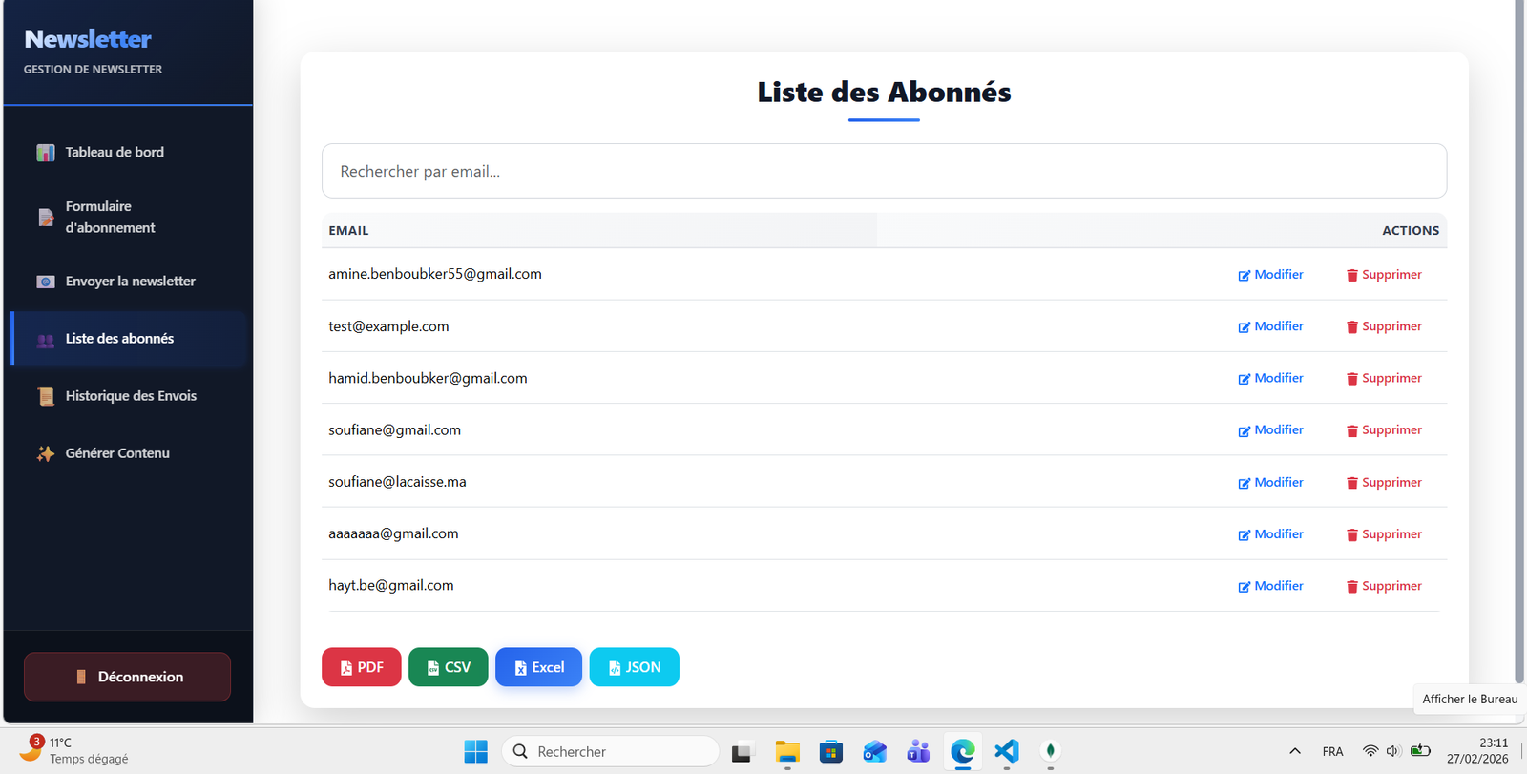Click edit icon for soufiane@lacaisse.ma

1244,483
